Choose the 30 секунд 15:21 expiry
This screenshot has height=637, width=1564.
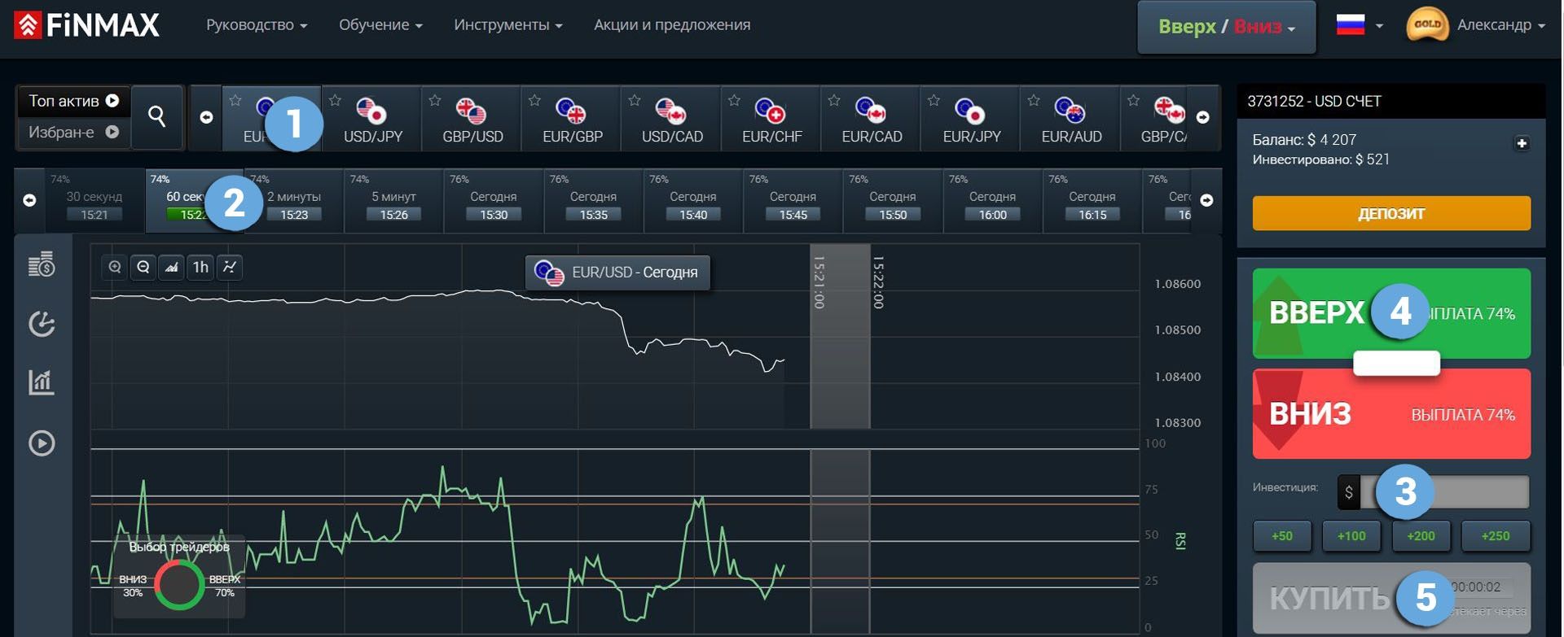(x=94, y=200)
